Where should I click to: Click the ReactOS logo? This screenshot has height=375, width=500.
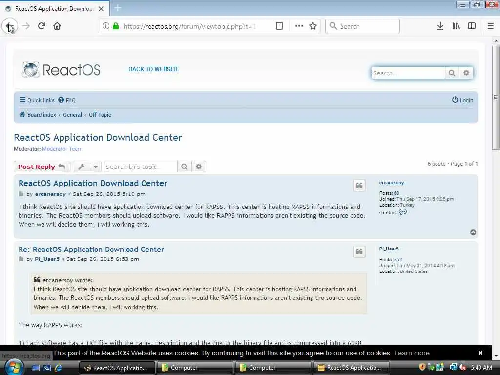point(61,69)
